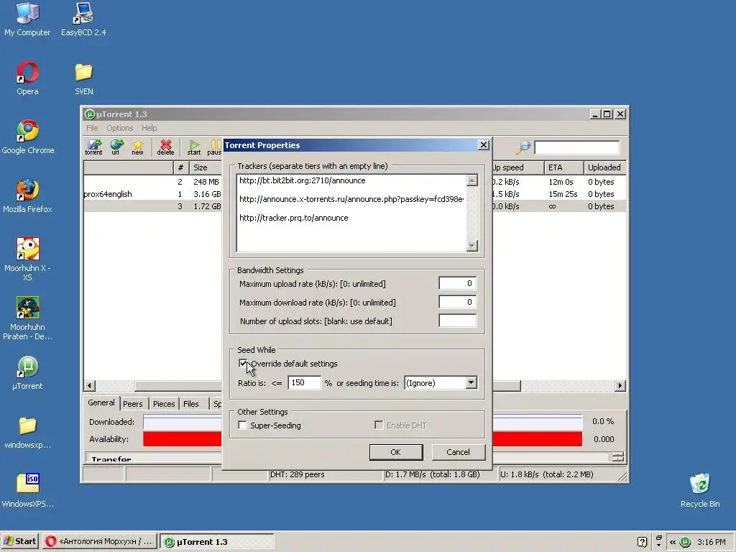Image resolution: width=736 pixels, height=552 pixels.
Task: Click the Maximum download rate field
Action: 457,303
